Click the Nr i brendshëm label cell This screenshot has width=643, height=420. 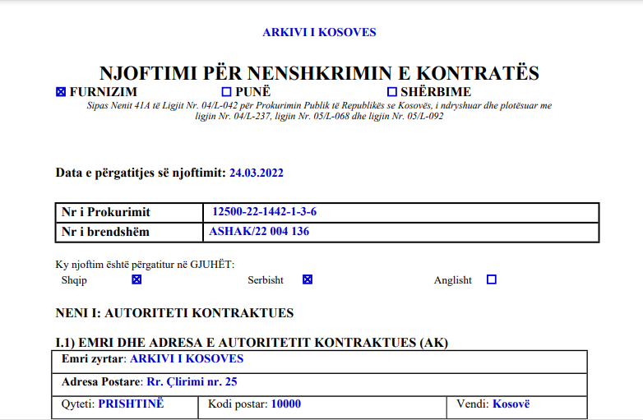point(130,233)
